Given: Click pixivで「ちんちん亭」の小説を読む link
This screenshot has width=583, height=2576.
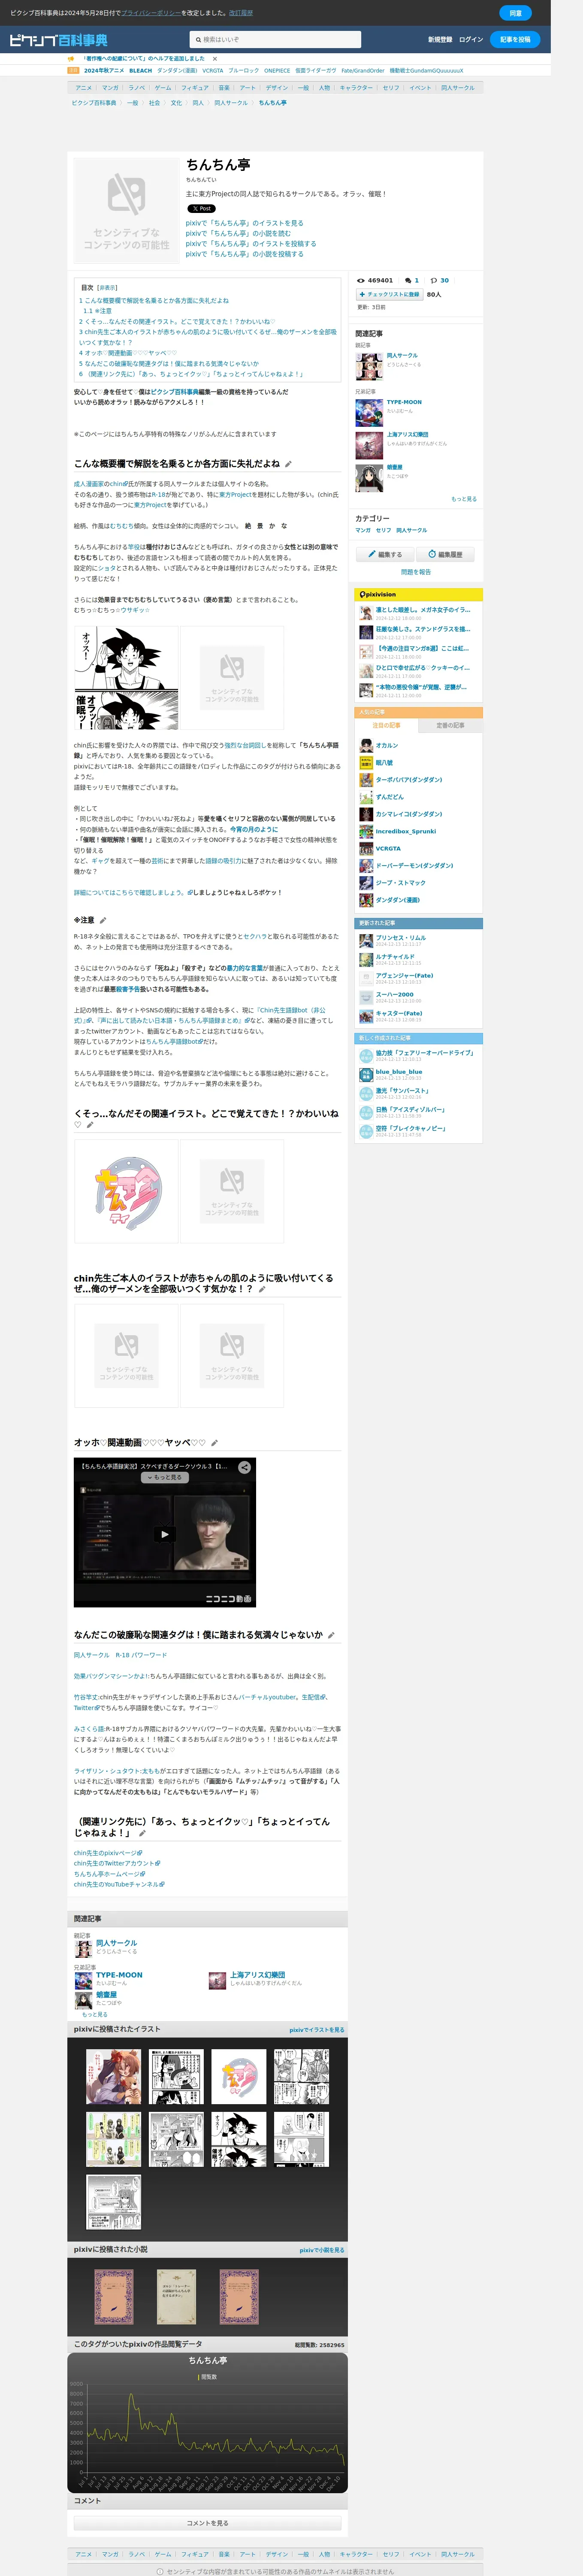Looking at the screenshot, I should (238, 234).
